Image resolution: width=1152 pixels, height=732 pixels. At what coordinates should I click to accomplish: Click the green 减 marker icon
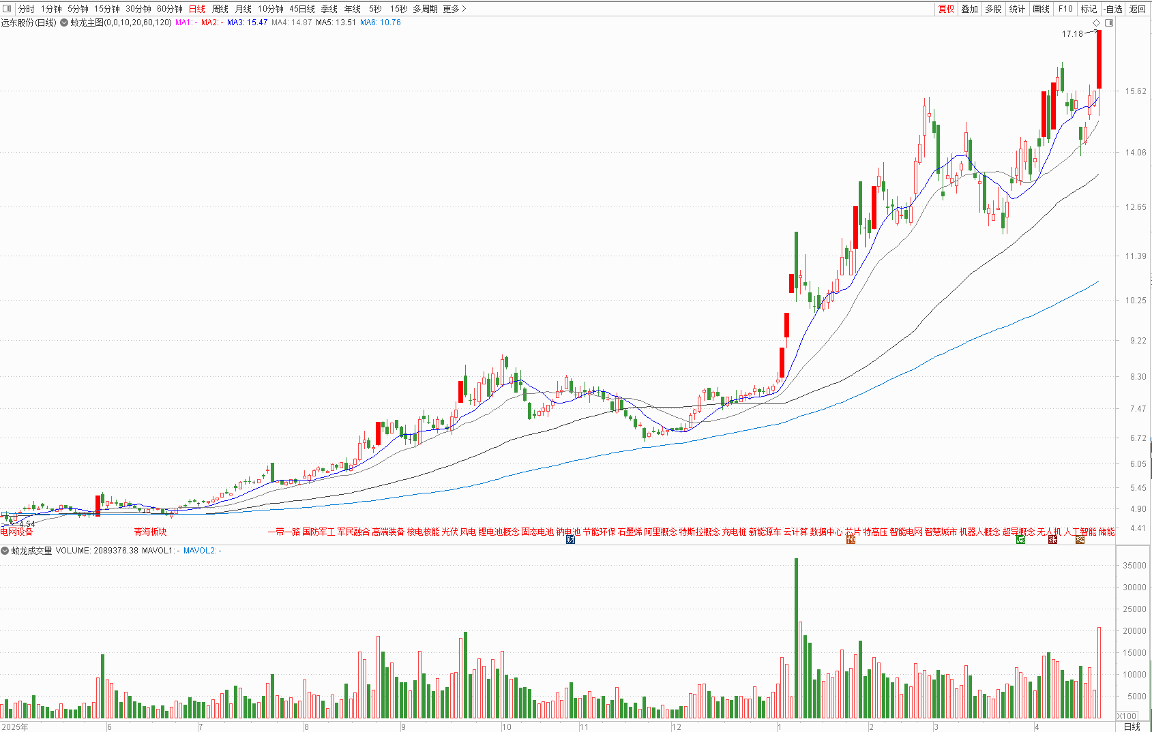tap(1020, 540)
